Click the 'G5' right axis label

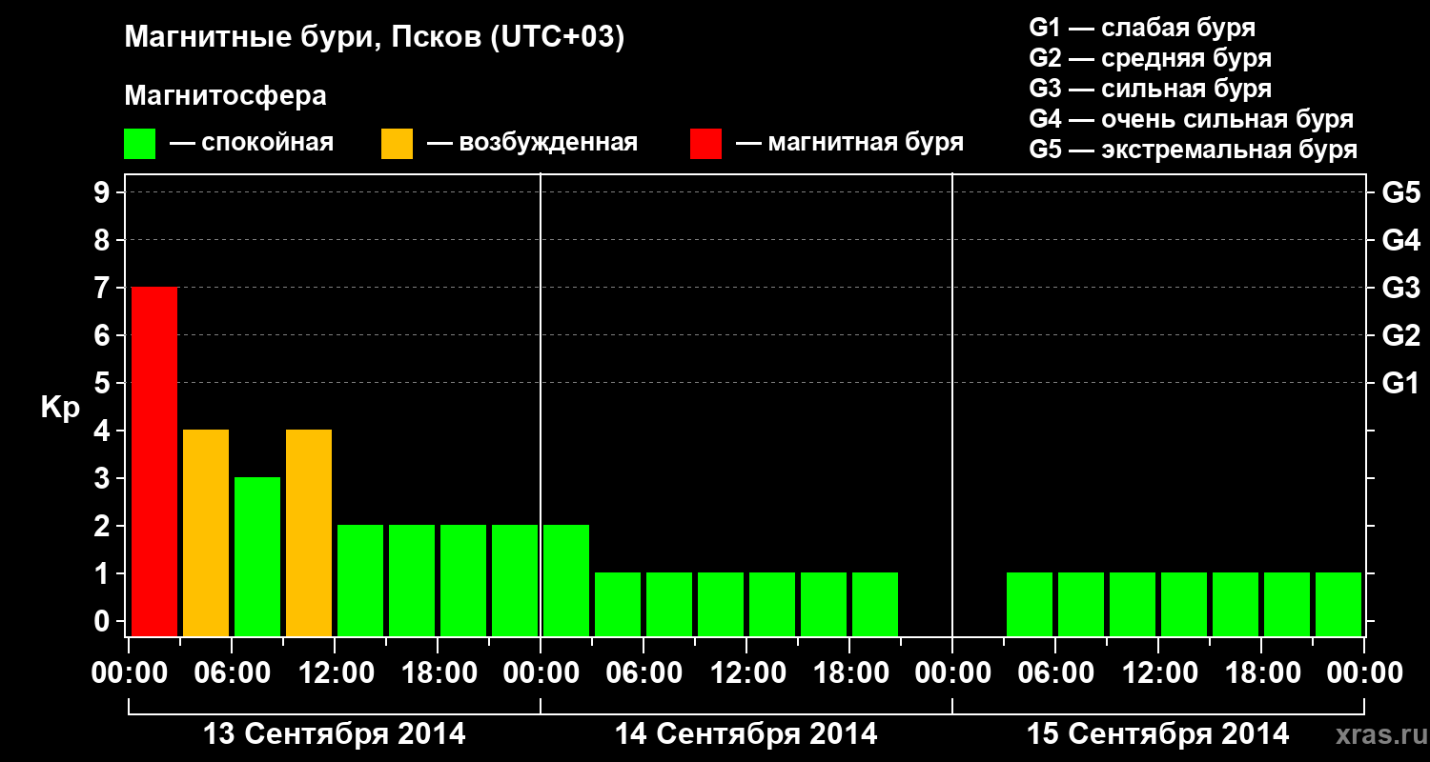(1401, 192)
